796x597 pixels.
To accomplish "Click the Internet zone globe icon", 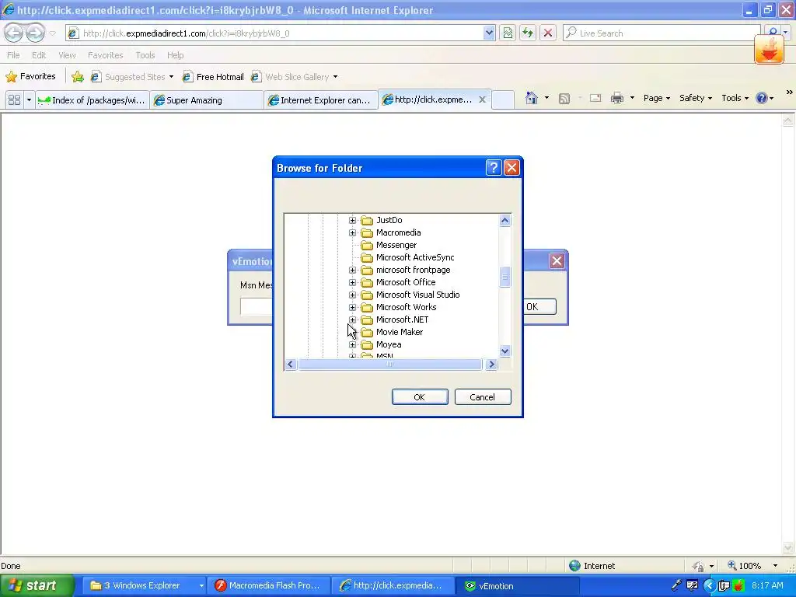I will (574, 566).
